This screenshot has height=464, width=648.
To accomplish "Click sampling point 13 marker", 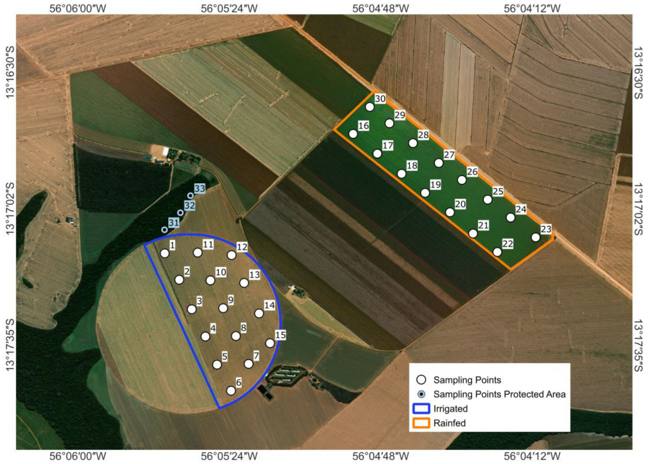I will [244, 283].
